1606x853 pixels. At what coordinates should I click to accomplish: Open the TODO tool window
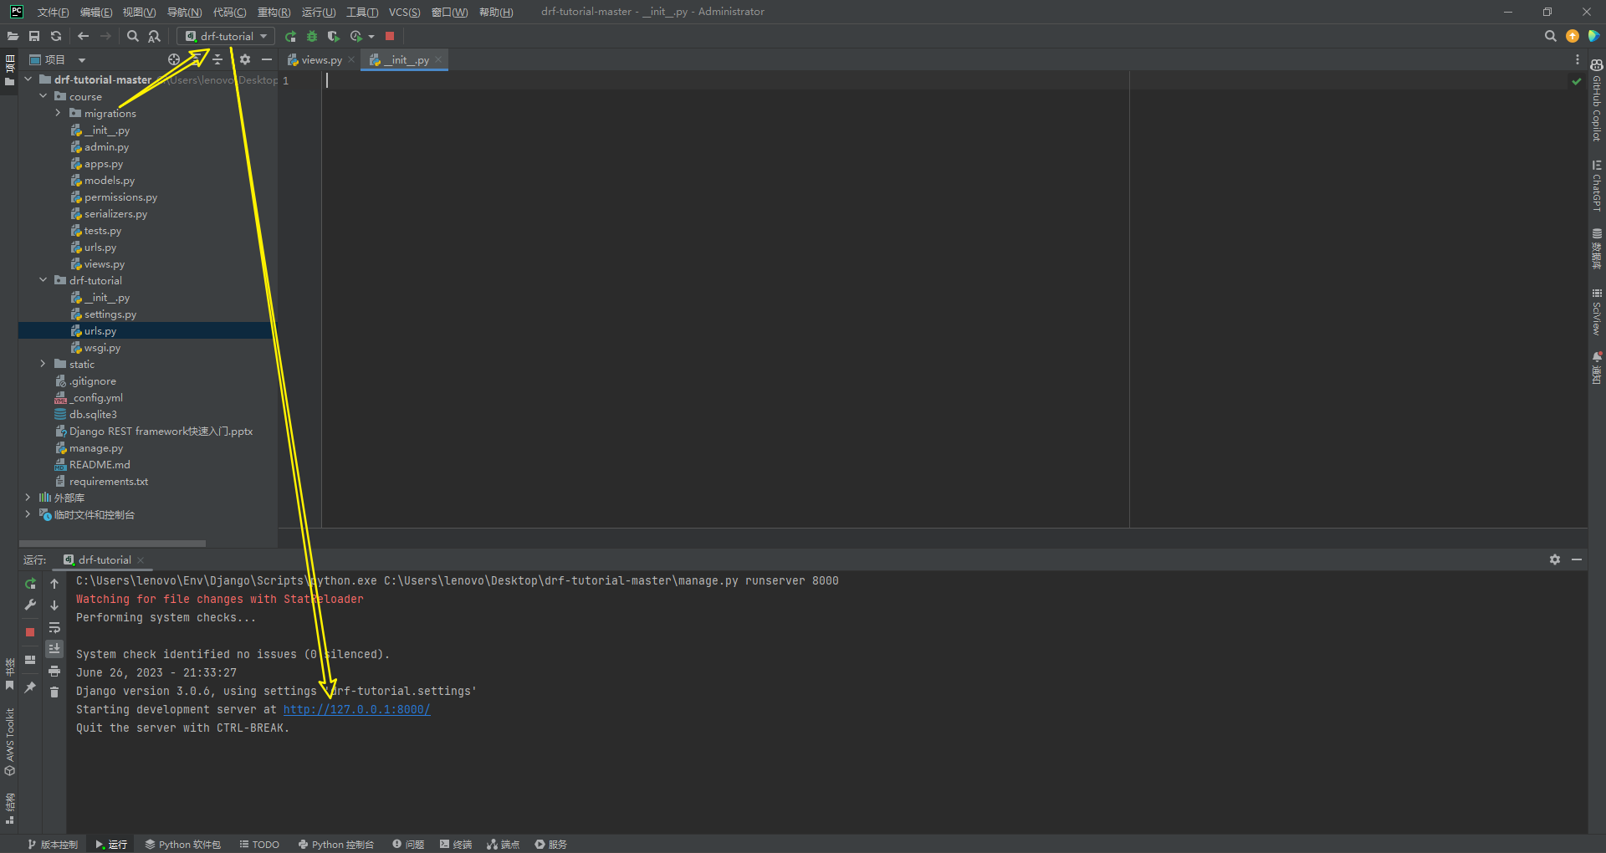(259, 845)
